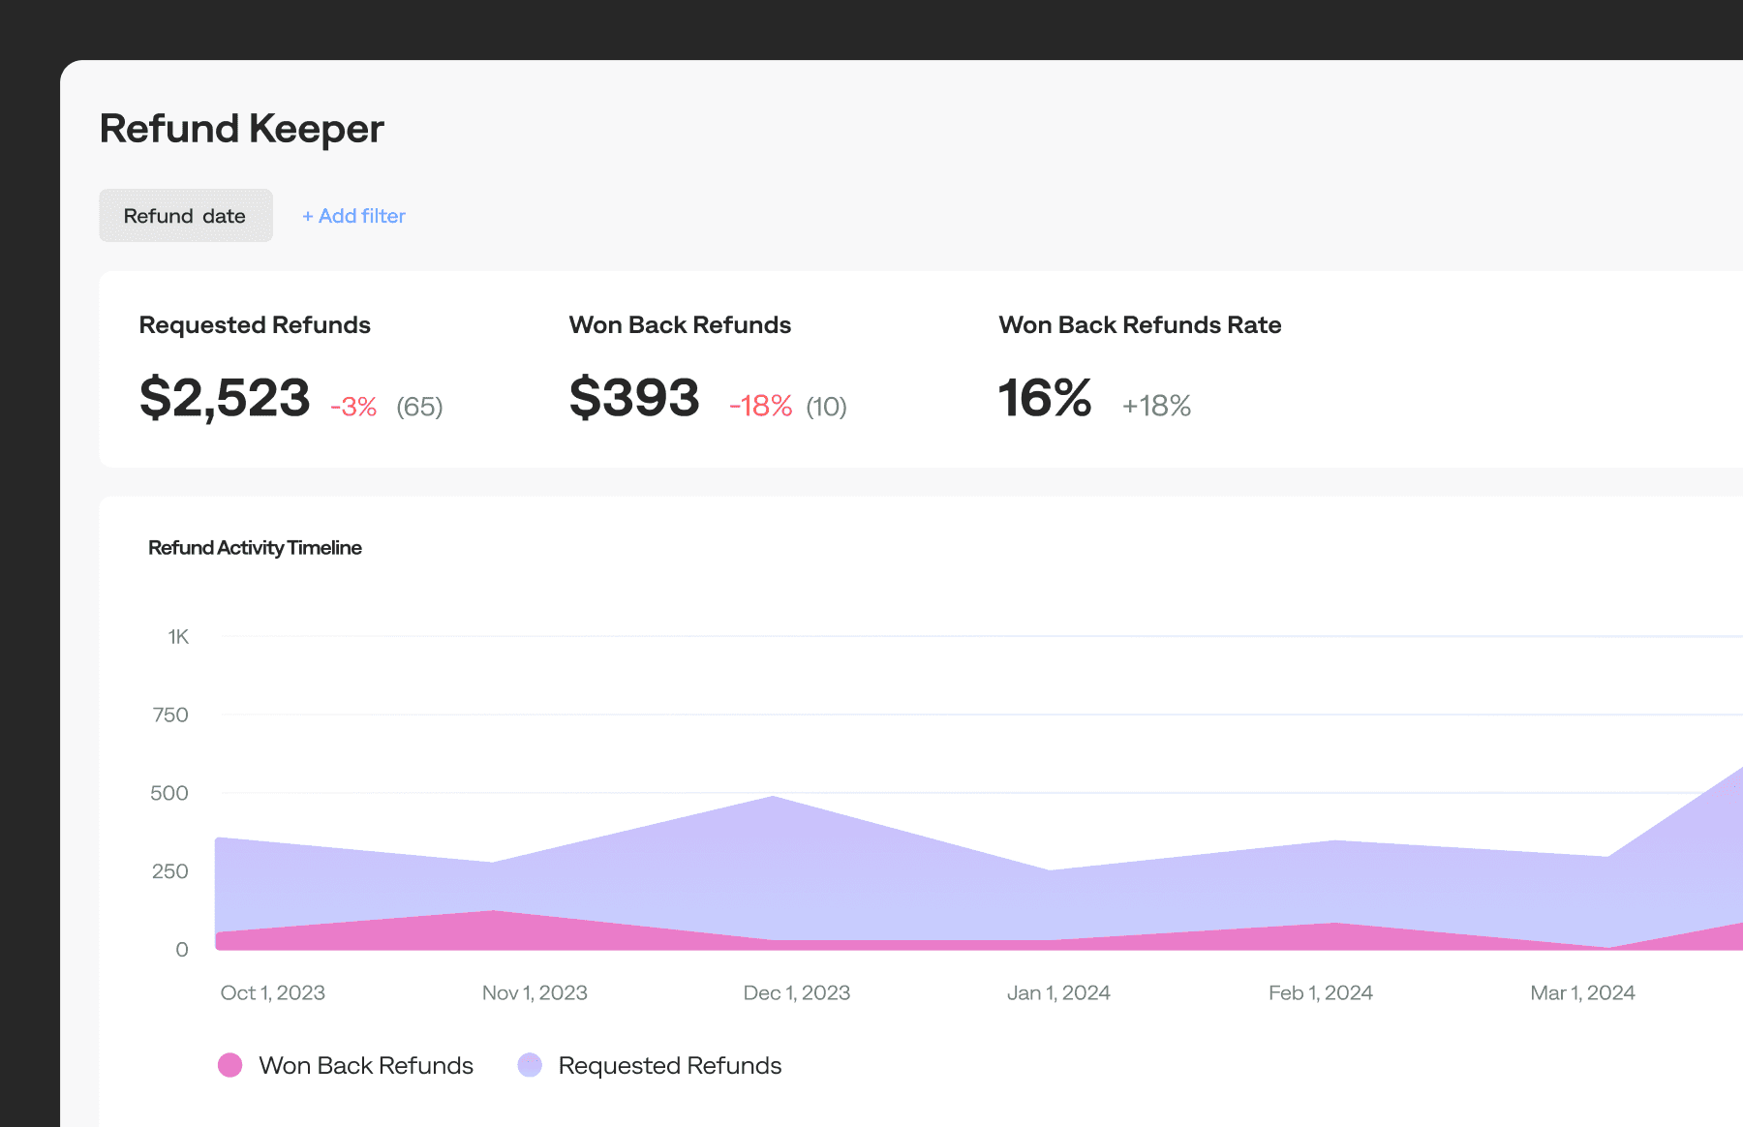1743x1127 pixels.
Task: Select the Won Back Refunds metric card
Action: (x=681, y=368)
